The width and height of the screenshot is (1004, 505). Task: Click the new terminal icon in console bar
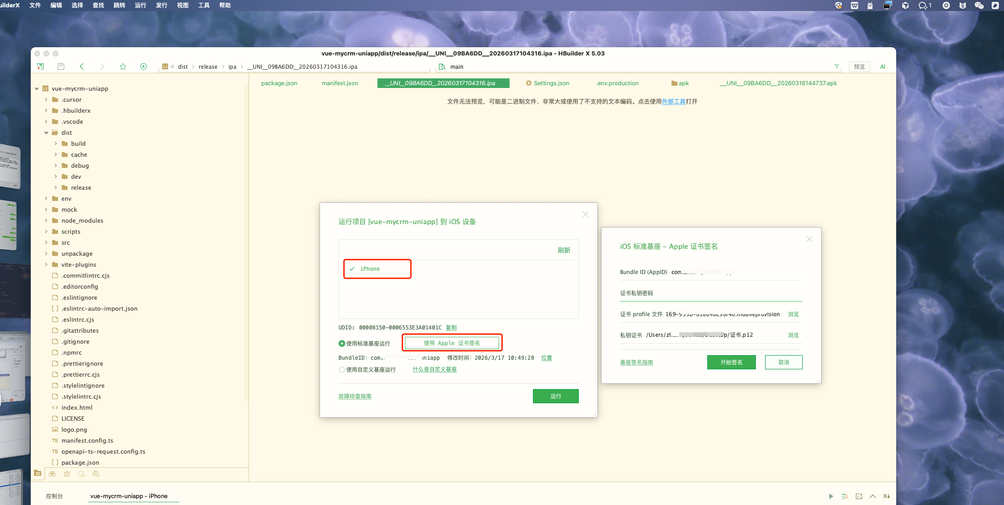[859, 496]
